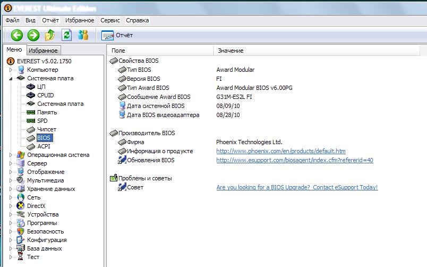The width and height of the screenshot is (427, 267).
Task: Select CPUID in the sidebar tree
Action: point(45,95)
